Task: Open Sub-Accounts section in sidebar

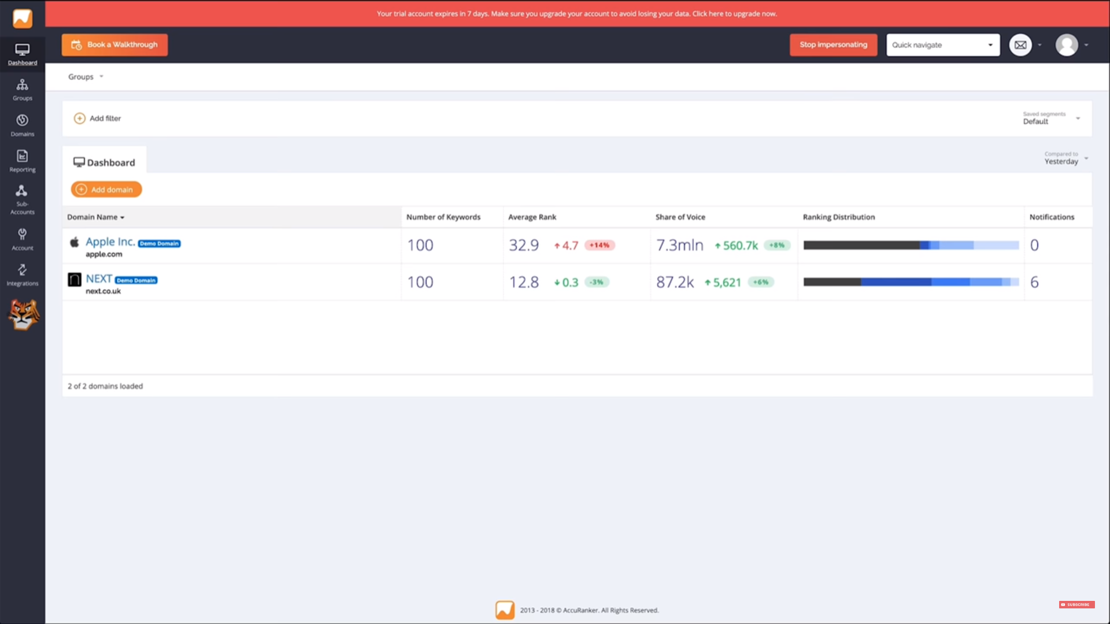Action: [22, 199]
